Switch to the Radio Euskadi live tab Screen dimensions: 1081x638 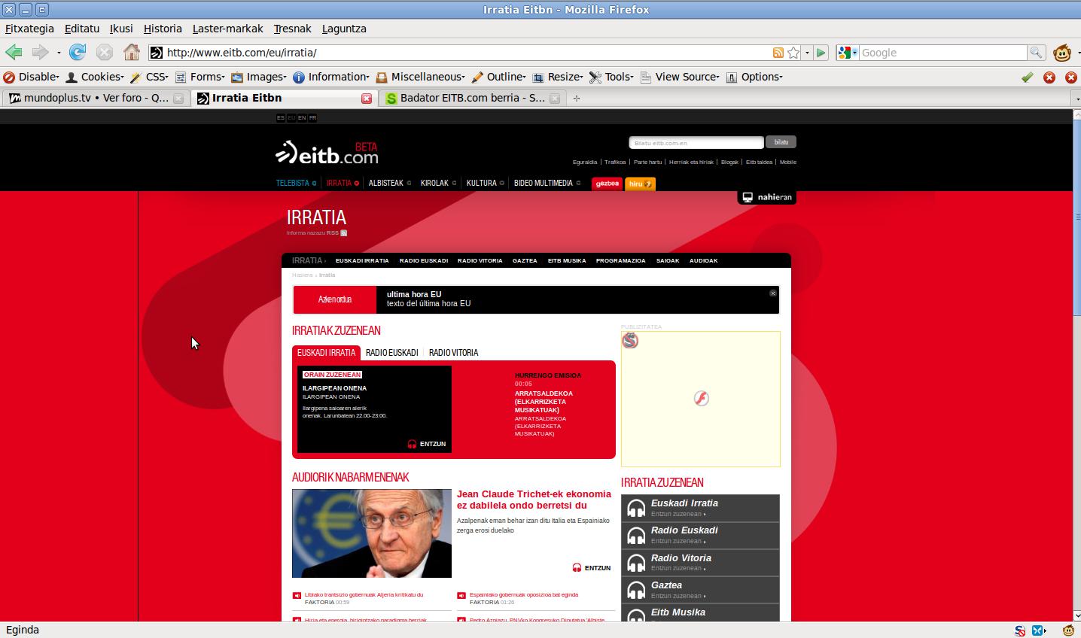click(391, 353)
